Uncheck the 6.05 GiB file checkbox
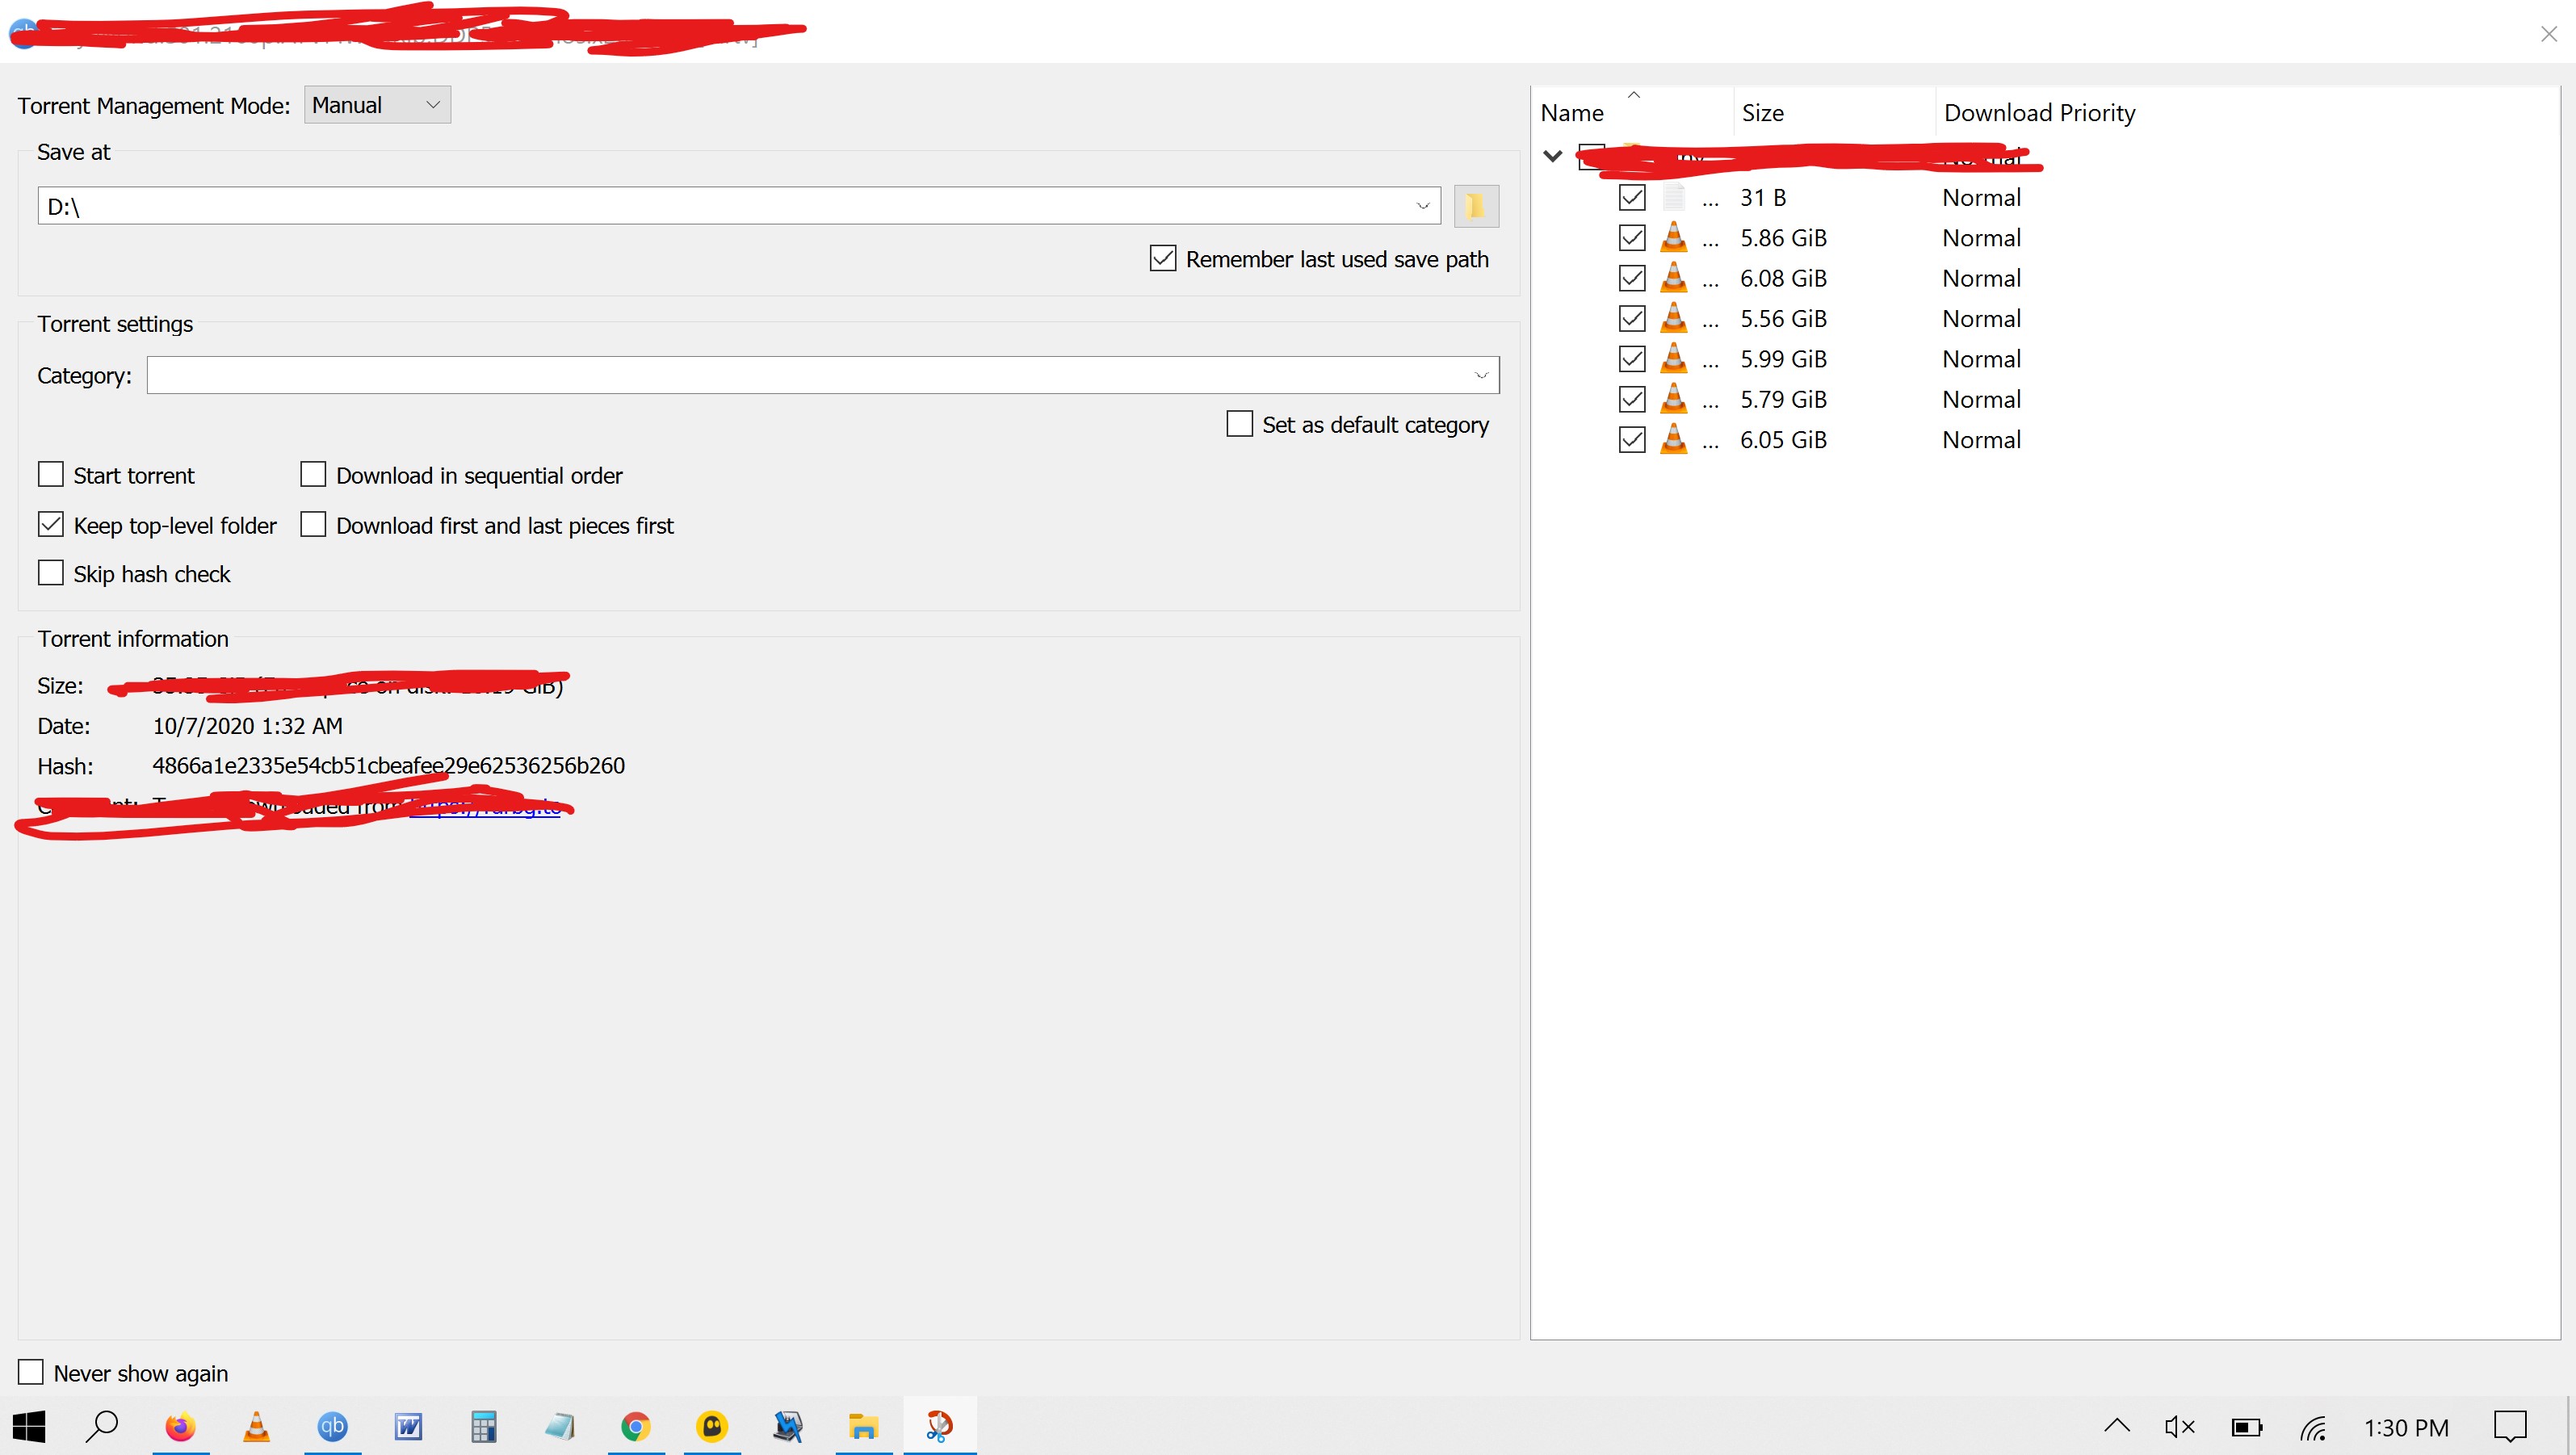This screenshot has width=2576, height=1455. tap(1631, 439)
